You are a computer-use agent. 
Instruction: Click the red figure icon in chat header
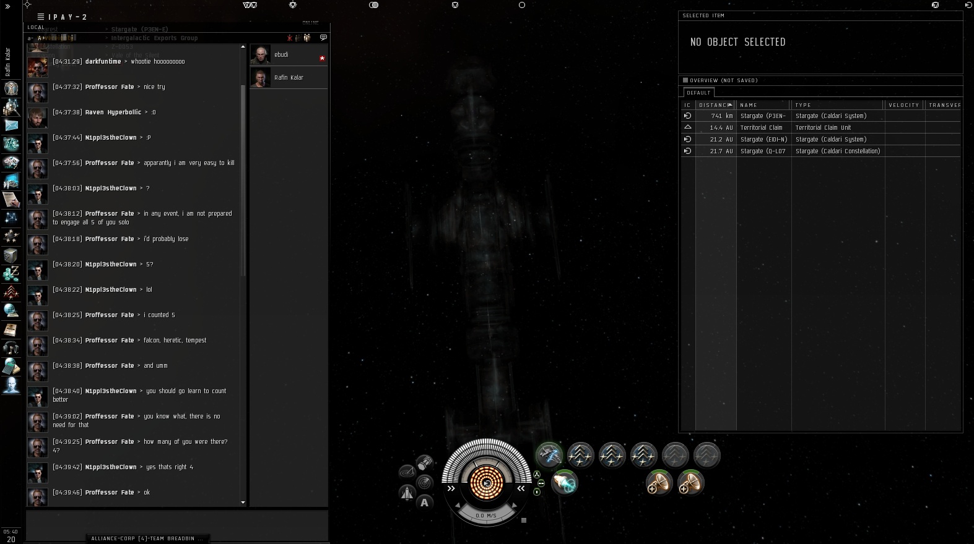289,38
